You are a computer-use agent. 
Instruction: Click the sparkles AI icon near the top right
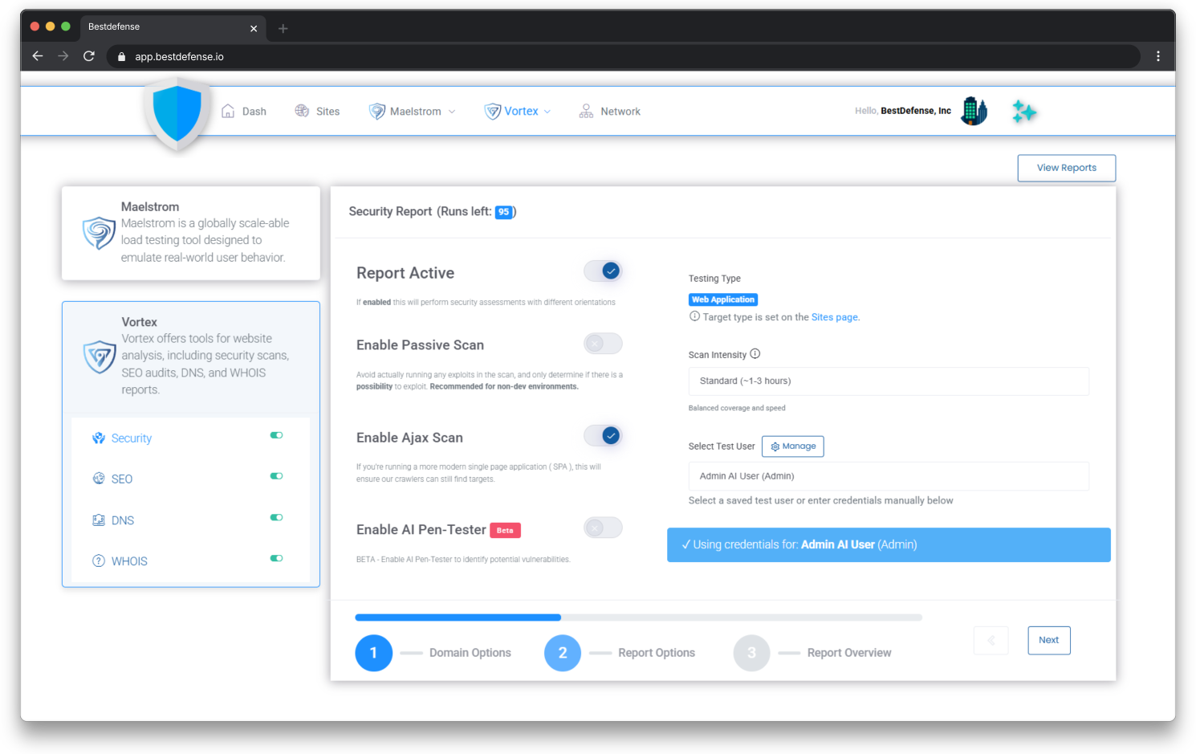coord(1024,111)
